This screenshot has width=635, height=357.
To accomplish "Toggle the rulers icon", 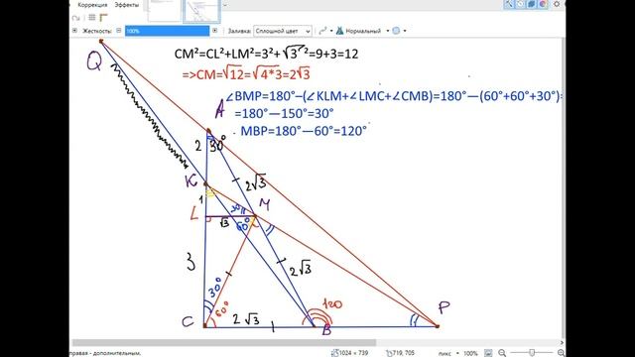I will click(103, 18).
